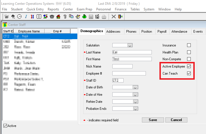Open the Center menu
Image resolution: width=206 pixels, height=134 pixels.
tap(68, 9)
